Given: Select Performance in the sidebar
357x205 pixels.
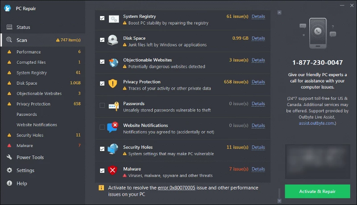Looking at the screenshot, I should click(x=43, y=52).
